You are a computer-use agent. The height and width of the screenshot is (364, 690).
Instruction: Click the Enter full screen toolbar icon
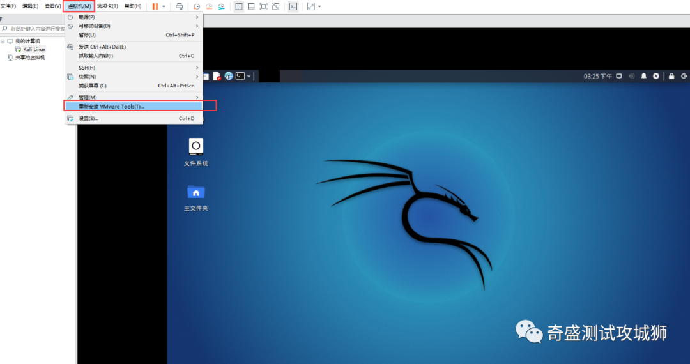pyautogui.click(x=263, y=6)
